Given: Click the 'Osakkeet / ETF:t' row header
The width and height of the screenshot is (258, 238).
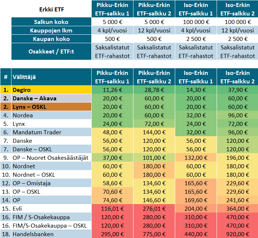Looking at the screenshot, I should [51, 51].
